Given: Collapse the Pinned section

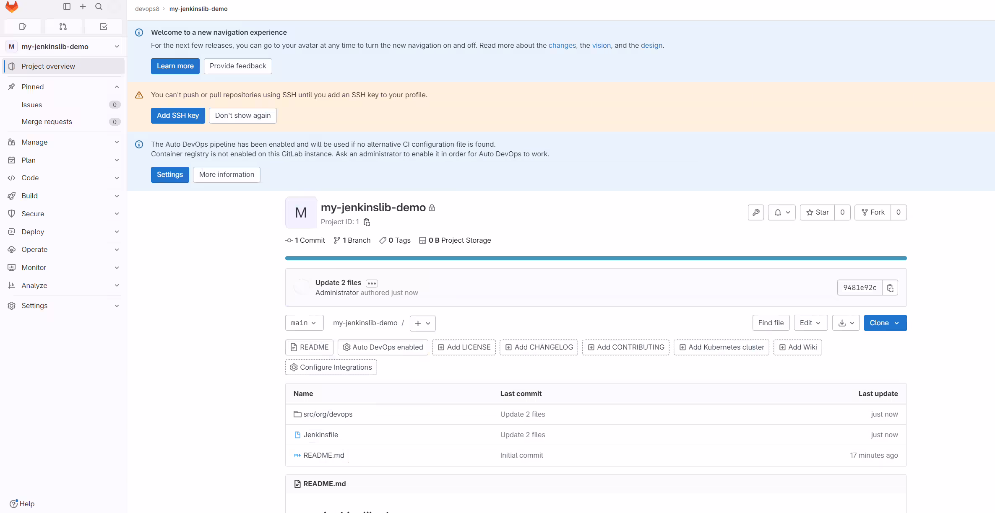Looking at the screenshot, I should pyautogui.click(x=63, y=87).
